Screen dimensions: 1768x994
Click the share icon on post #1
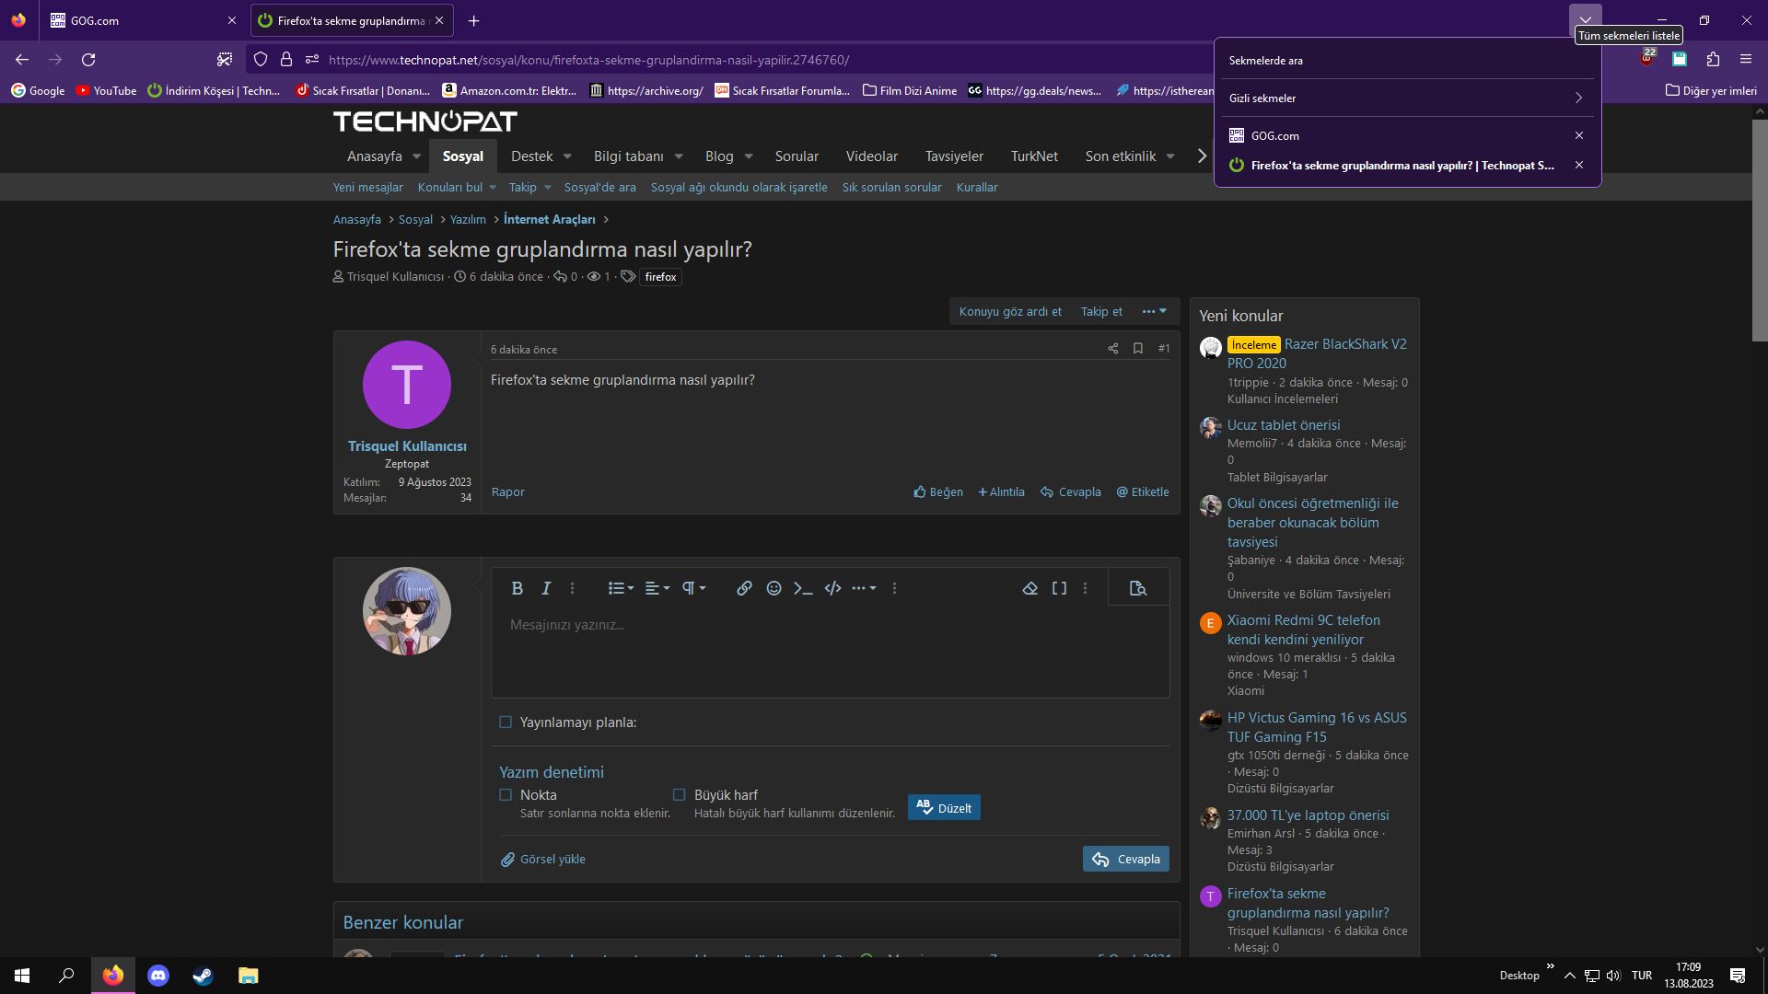click(x=1113, y=349)
